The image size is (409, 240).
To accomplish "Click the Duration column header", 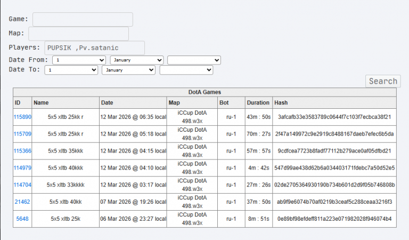I will pyautogui.click(x=259, y=102).
